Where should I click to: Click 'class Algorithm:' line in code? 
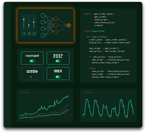[94, 31]
